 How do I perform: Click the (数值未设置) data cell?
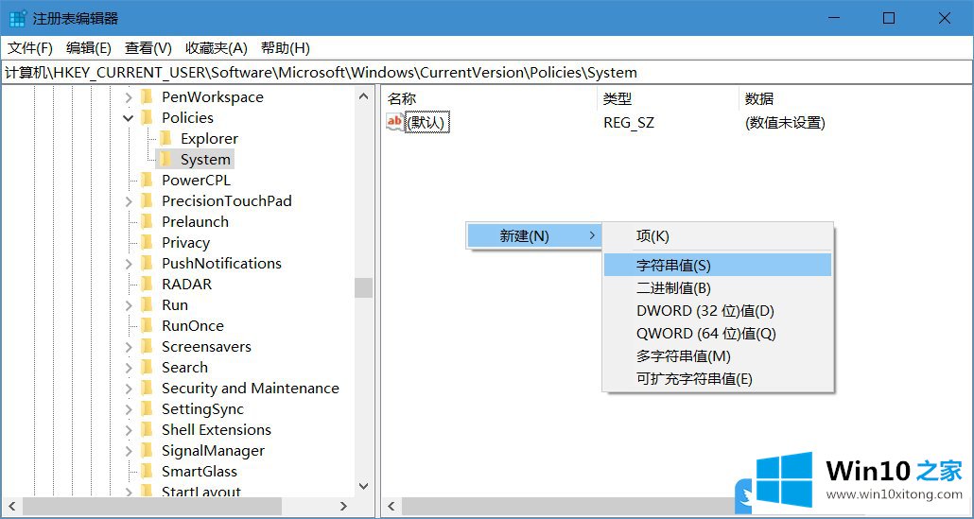[x=785, y=123]
